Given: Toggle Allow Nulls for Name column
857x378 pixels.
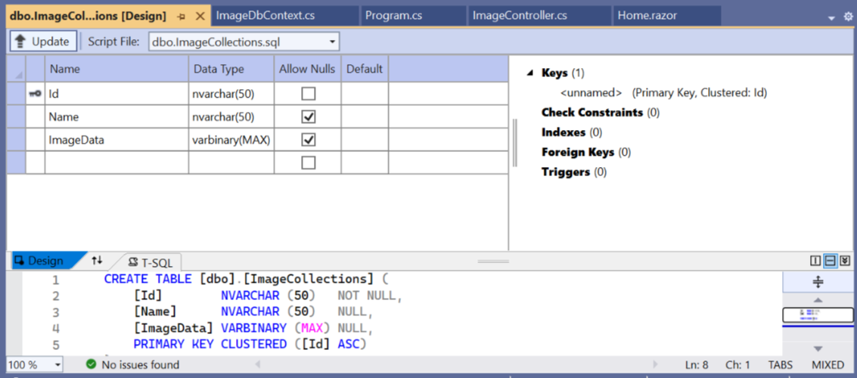Looking at the screenshot, I should pyautogui.click(x=309, y=117).
